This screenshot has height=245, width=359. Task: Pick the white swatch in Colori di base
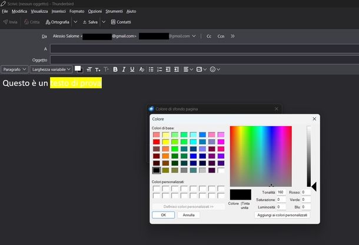pyautogui.click(x=221, y=170)
